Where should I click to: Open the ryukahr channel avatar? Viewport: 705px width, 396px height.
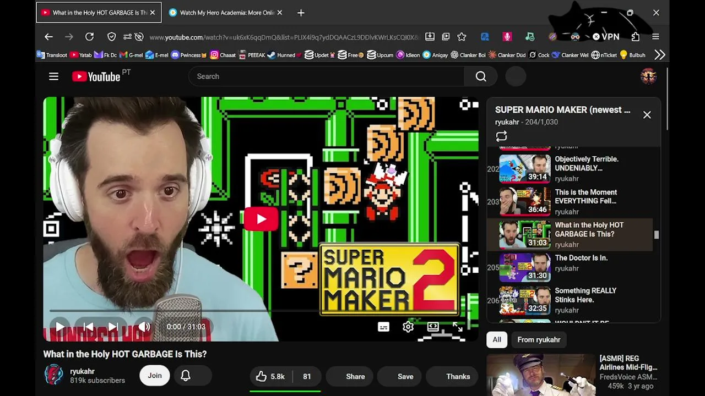(x=54, y=375)
